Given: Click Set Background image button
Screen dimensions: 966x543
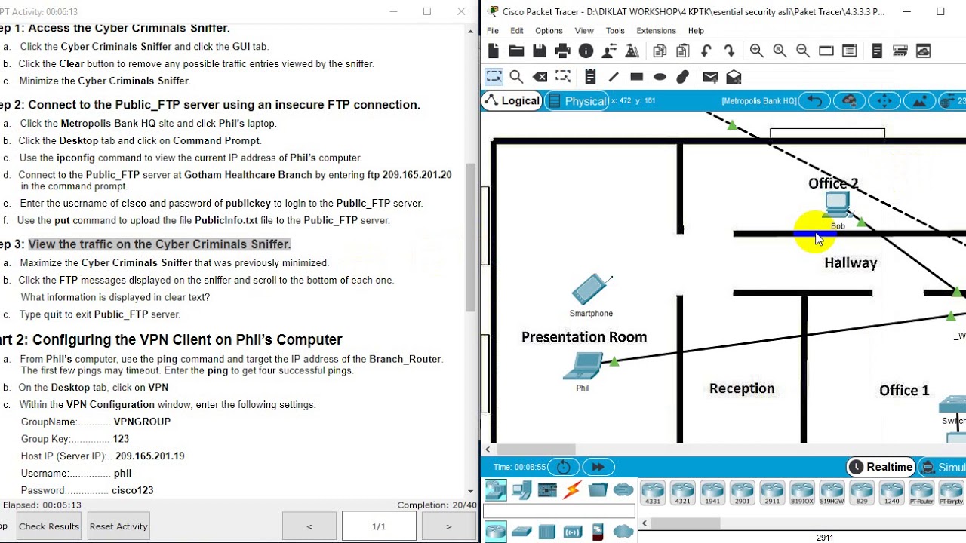Looking at the screenshot, I should [x=919, y=101].
